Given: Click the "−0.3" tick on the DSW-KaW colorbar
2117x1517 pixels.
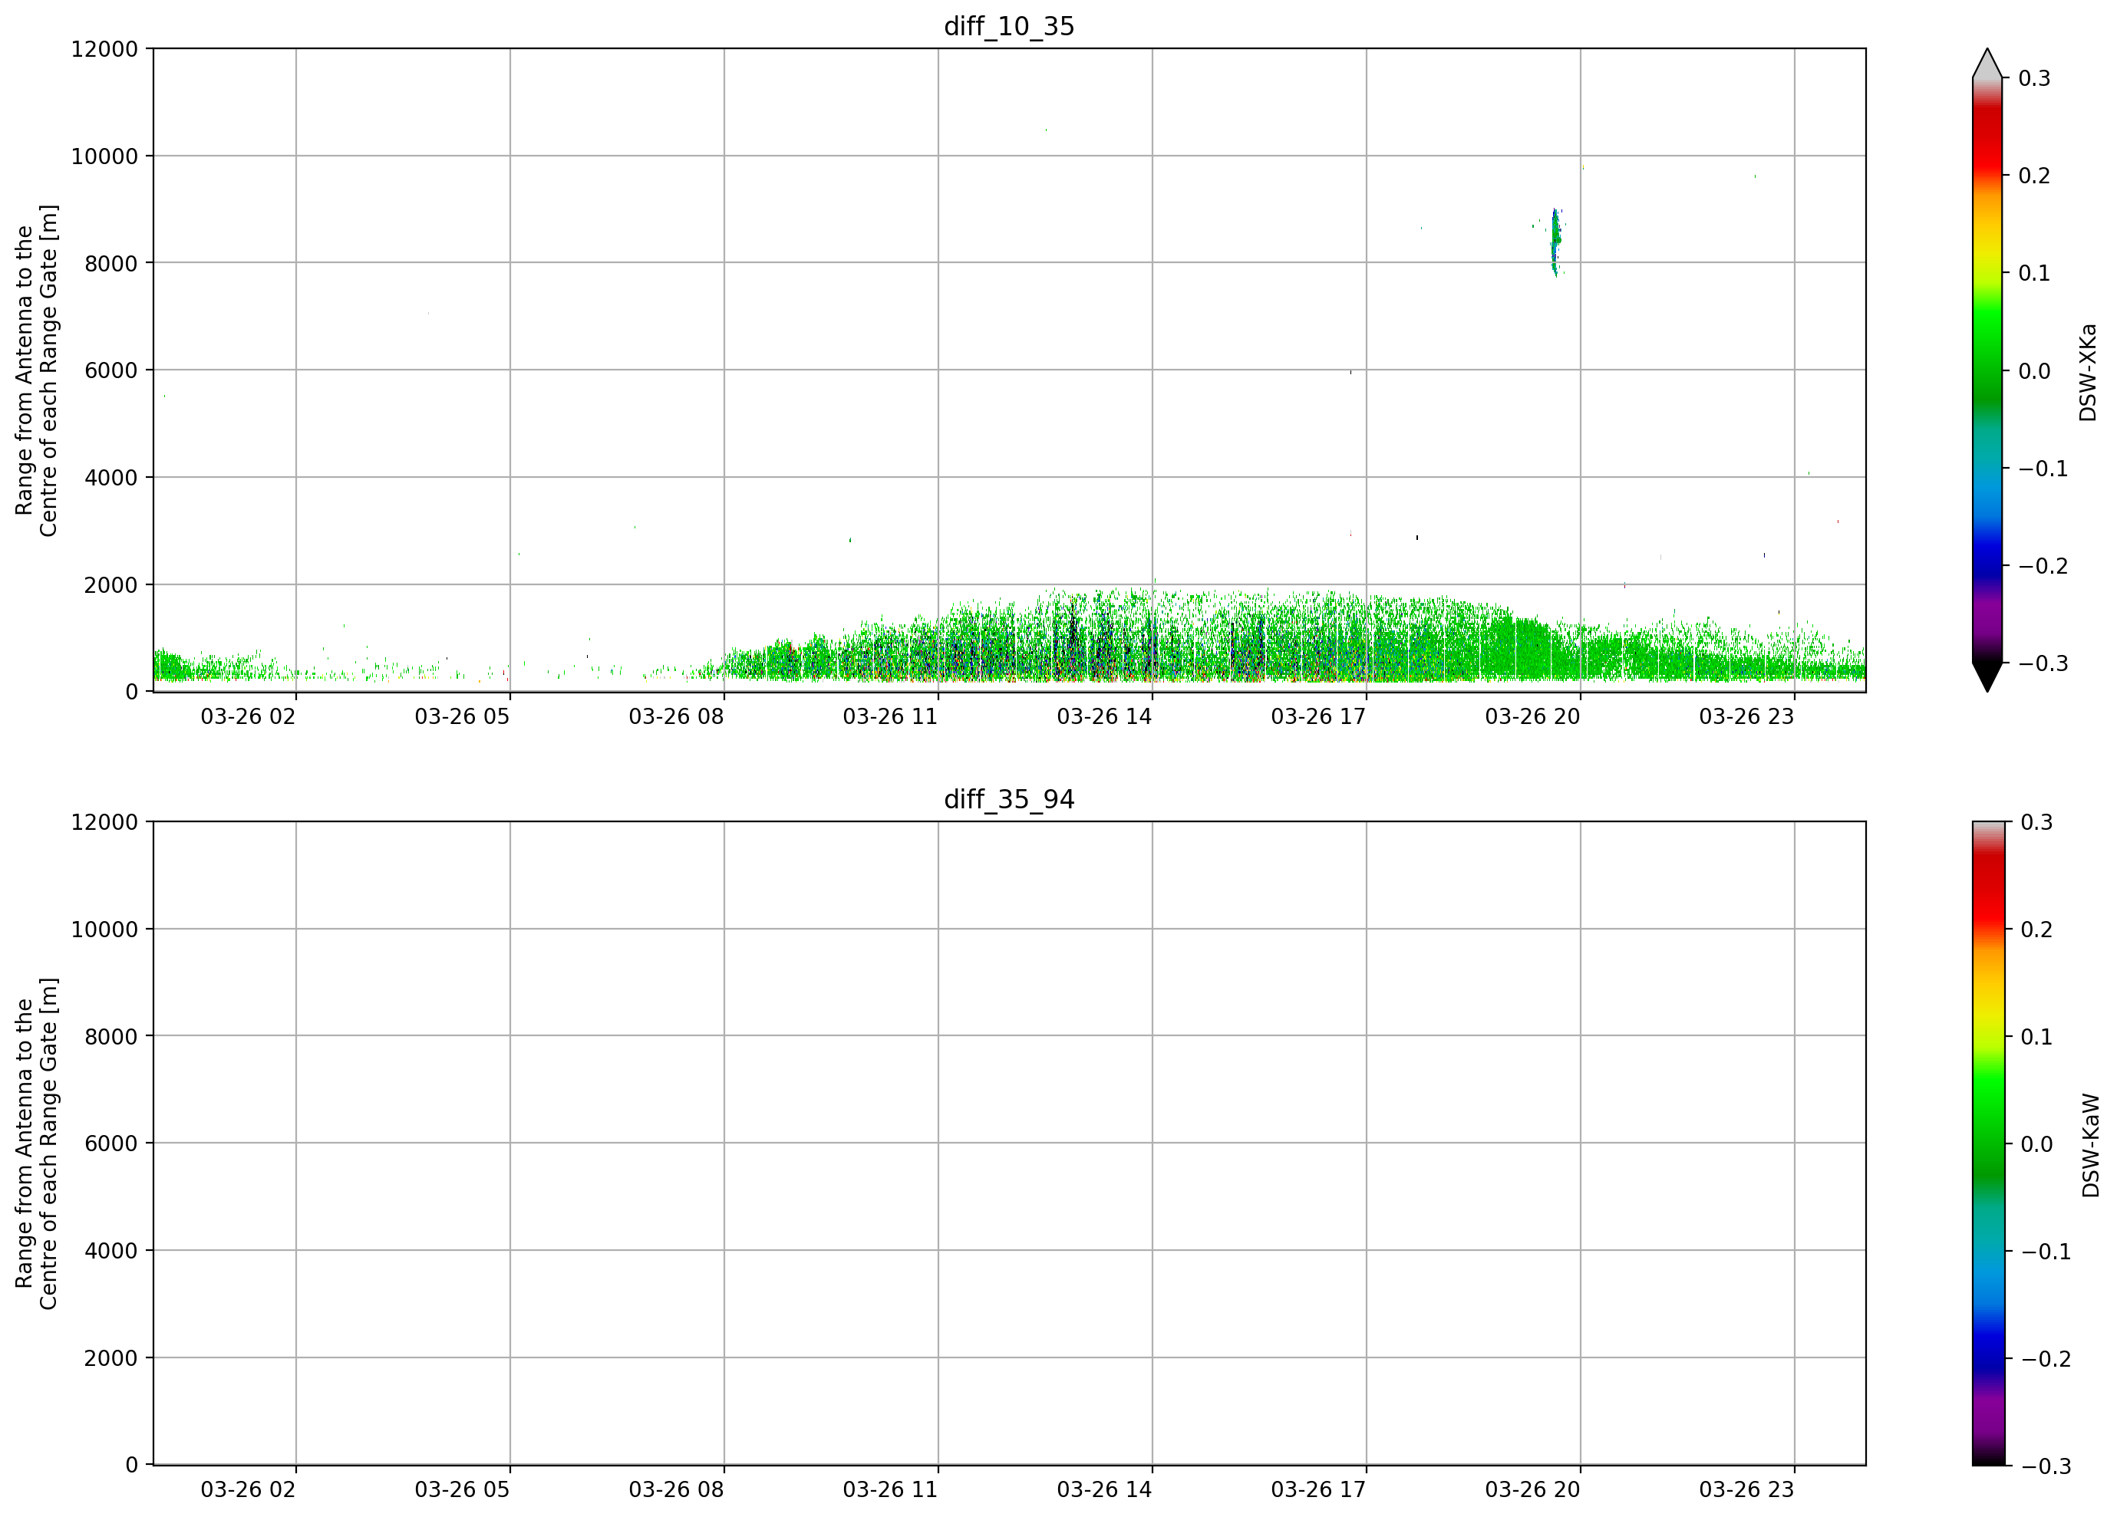Looking at the screenshot, I should coord(2045,1466).
